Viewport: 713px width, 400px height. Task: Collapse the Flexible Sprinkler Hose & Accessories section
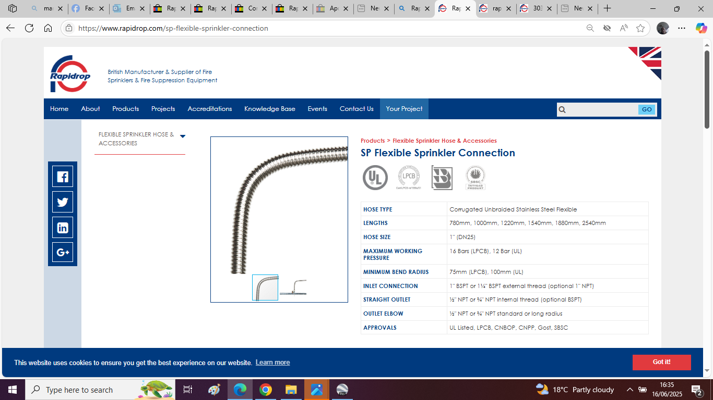pyautogui.click(x=183, y=135)
